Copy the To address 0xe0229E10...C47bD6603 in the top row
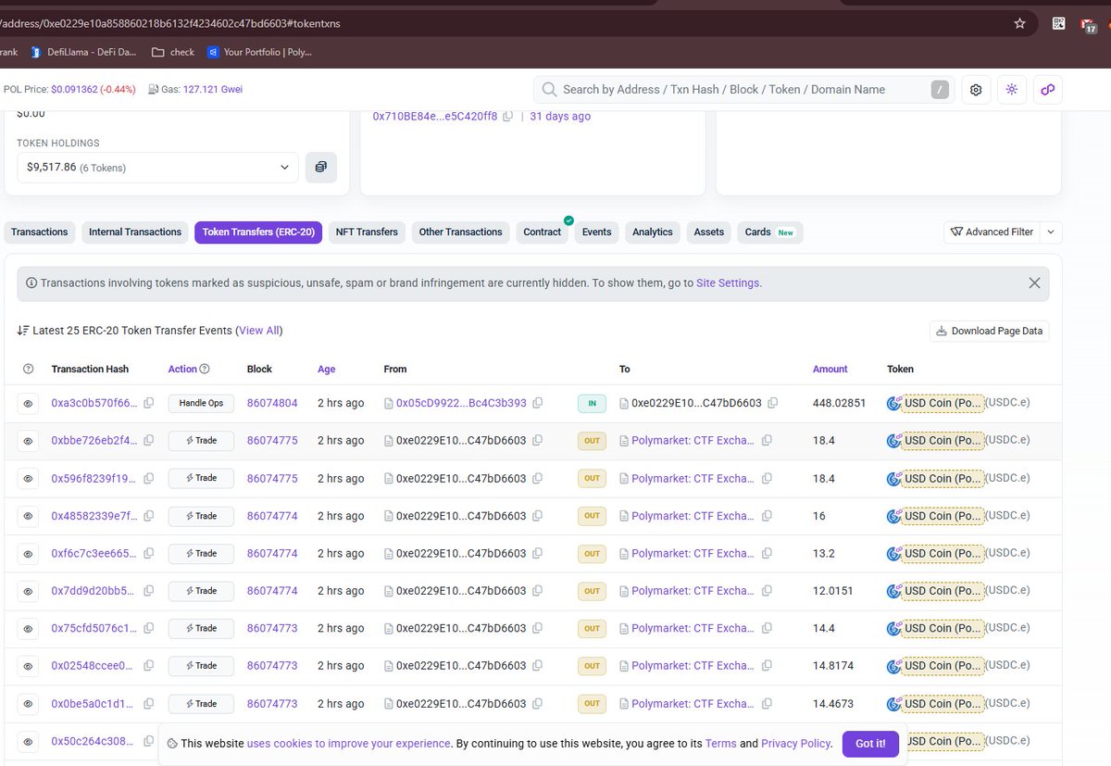 coord(773,403)
